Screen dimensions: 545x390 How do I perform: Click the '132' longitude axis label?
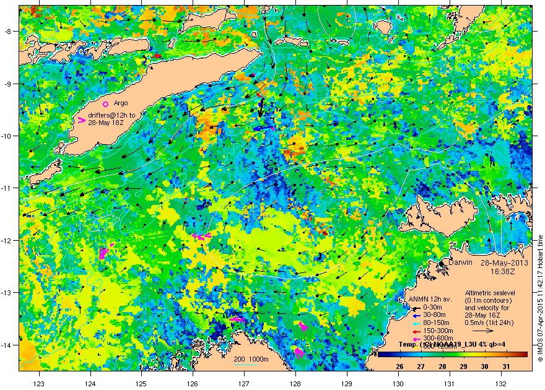[x=501, y=384]
